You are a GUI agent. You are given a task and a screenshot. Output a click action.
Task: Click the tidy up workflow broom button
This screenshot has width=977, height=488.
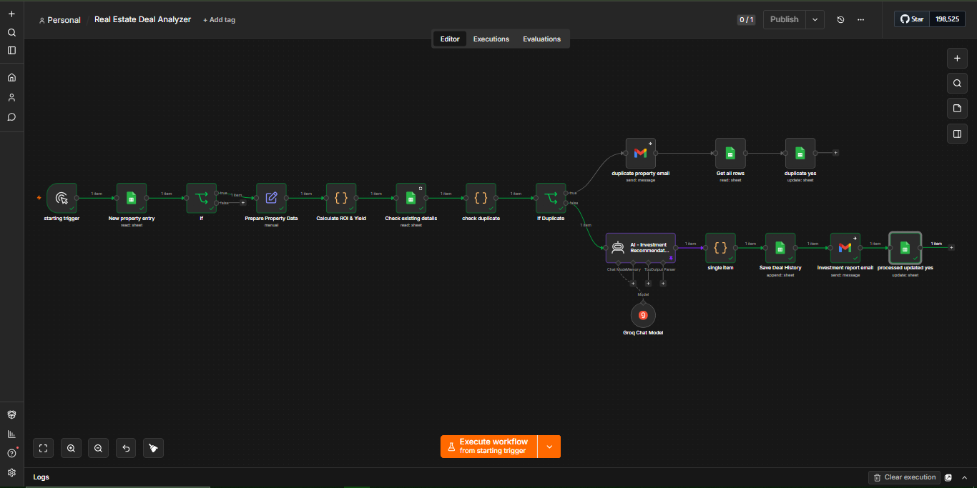pos(153,448)
